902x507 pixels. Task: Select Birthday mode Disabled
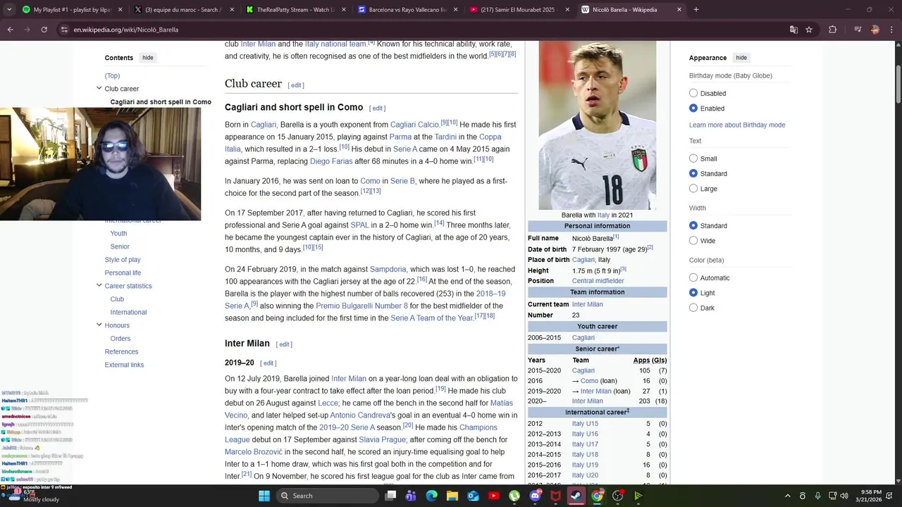point(693,93)
